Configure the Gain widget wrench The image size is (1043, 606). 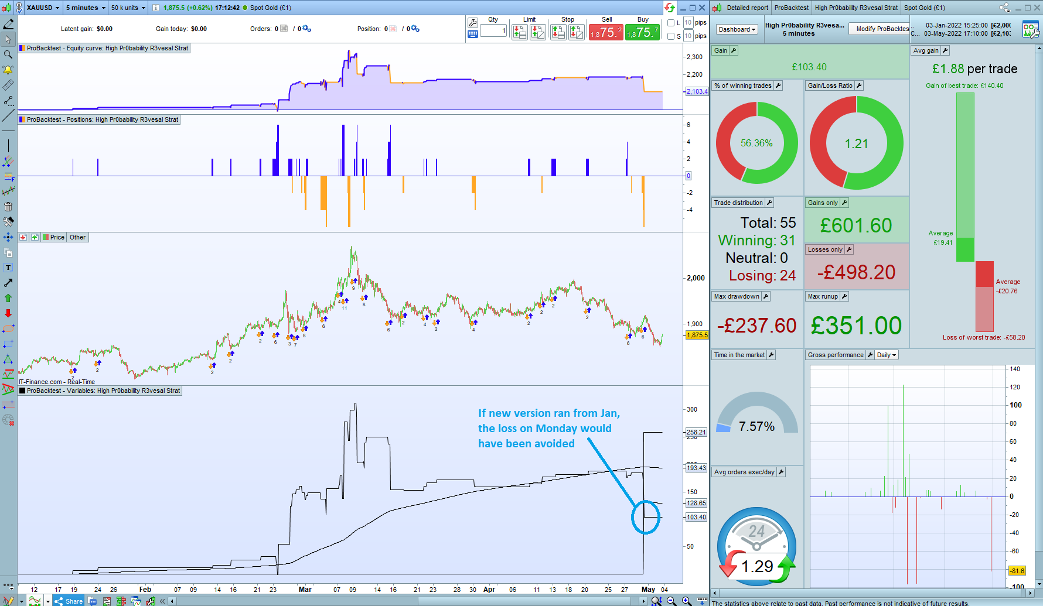pyautogui.click(x=734, y=50)
